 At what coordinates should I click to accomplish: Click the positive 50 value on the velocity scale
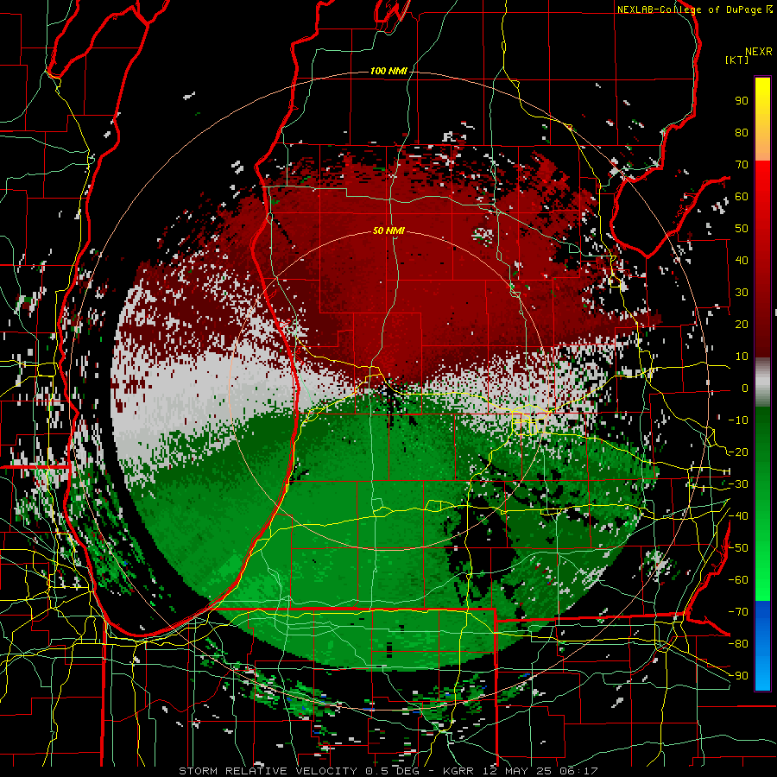coord(742,229)
